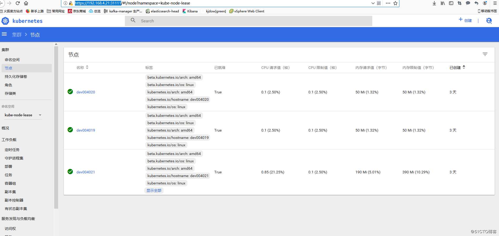This screenshot has height=236, width=499.
Task: Open 定时任务 in the sidebar
Action: click(12, 150)
